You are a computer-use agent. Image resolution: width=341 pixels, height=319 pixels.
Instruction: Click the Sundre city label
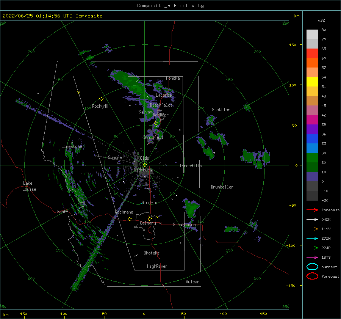pyautogui.click(x=115, y=157)
